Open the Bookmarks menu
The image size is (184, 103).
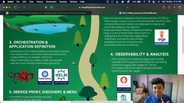tap(51, 2)
